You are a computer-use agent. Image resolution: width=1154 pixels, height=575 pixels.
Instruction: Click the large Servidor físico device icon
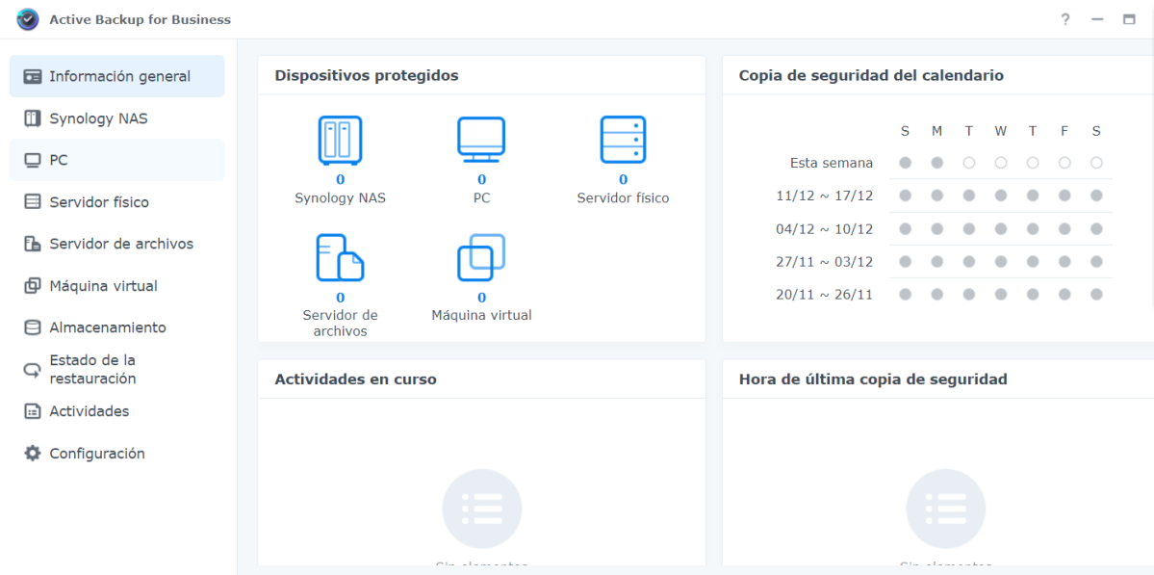point(623,140)
